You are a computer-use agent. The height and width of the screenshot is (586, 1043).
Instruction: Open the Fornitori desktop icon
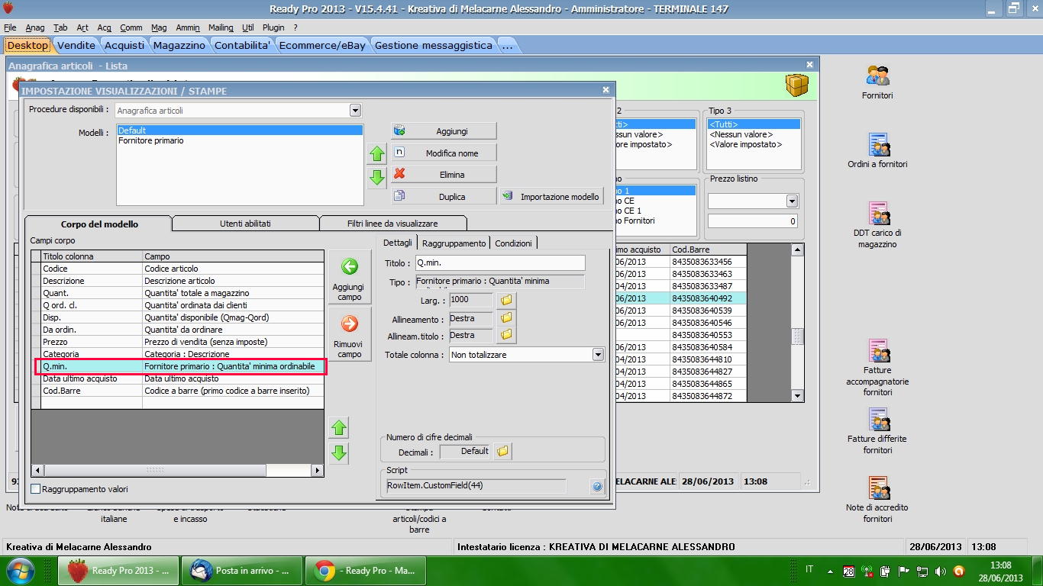click(877, 83)
